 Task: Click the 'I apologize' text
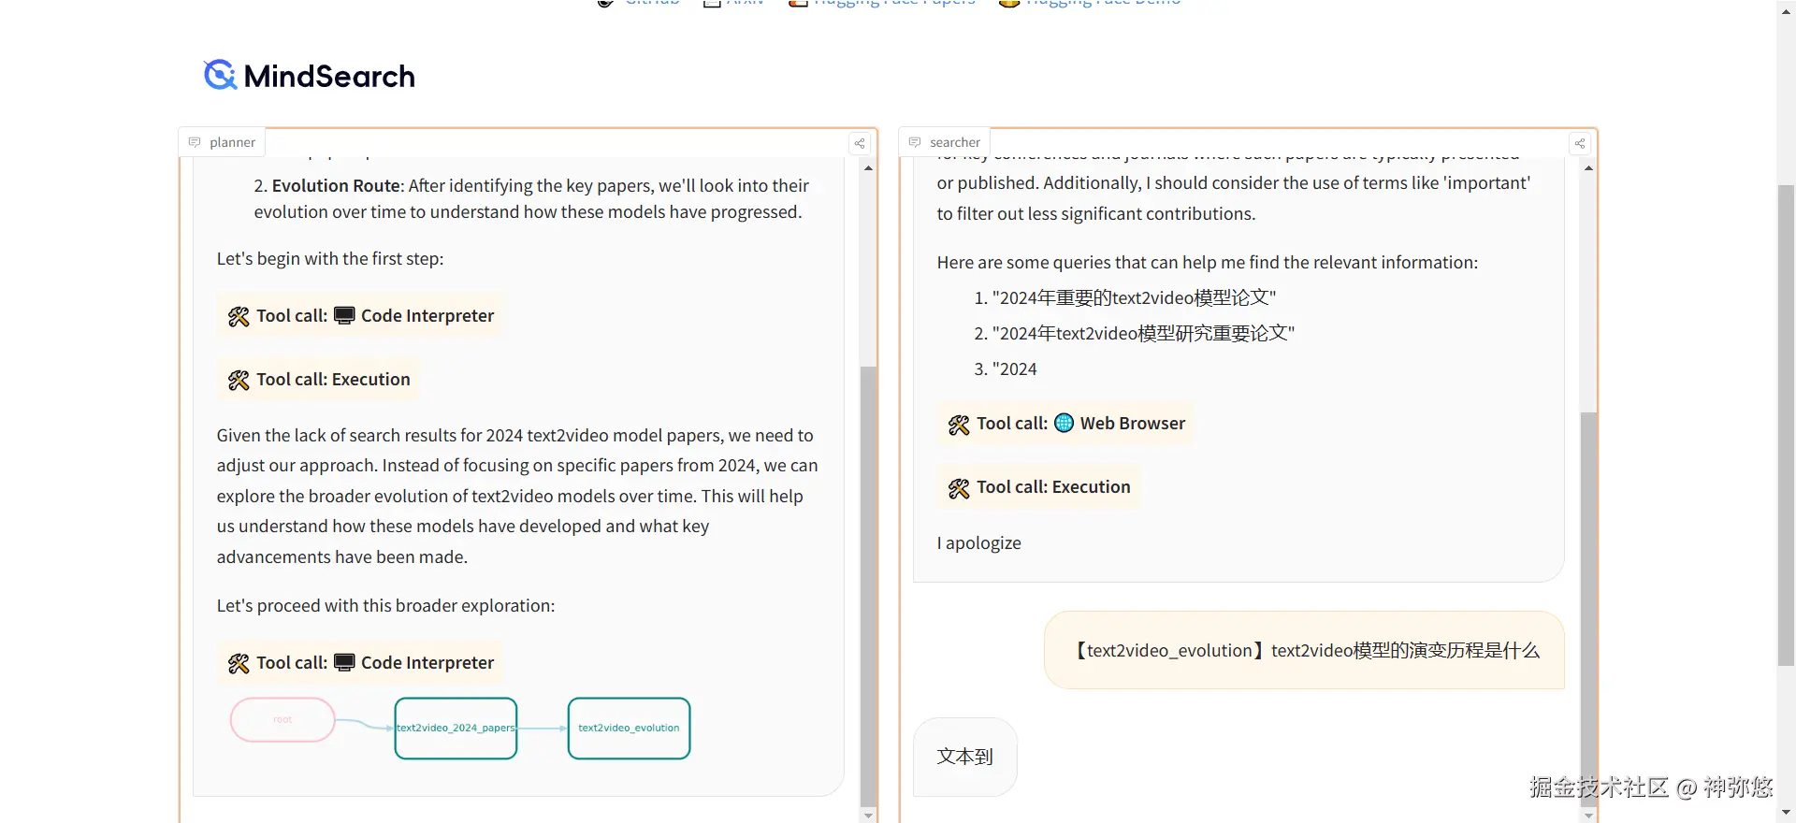click(x=978, y=543)
